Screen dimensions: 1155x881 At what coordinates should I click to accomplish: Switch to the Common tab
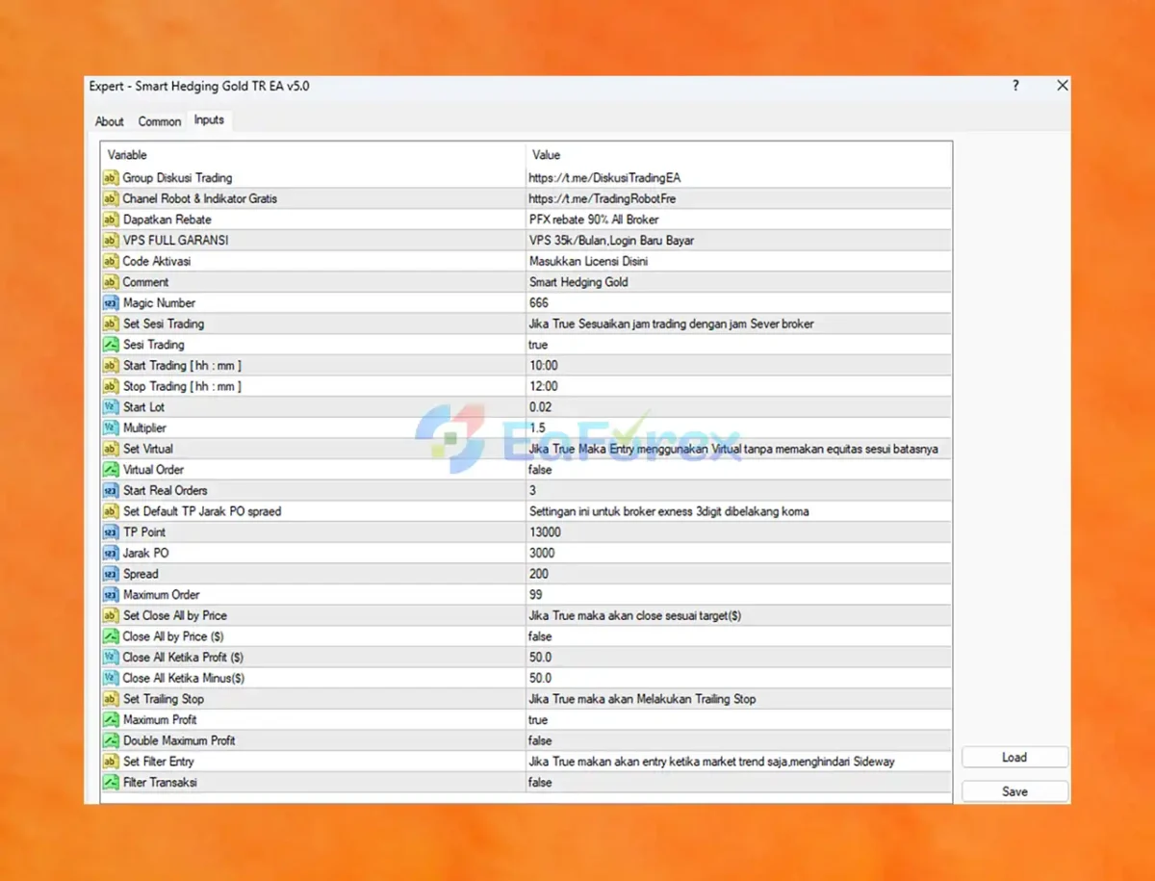tap(159, 121)
